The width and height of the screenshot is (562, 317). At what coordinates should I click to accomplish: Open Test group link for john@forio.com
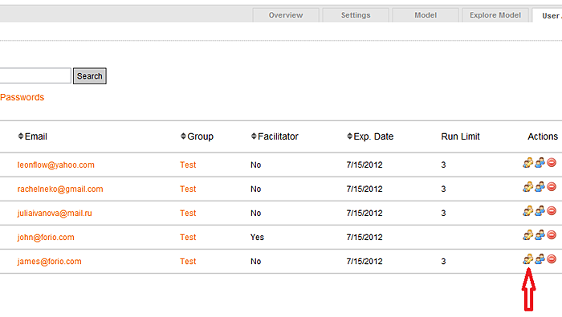point(188,237)
